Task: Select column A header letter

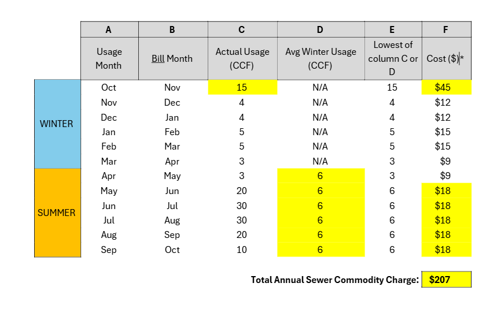Action: [x=109, y=29]
